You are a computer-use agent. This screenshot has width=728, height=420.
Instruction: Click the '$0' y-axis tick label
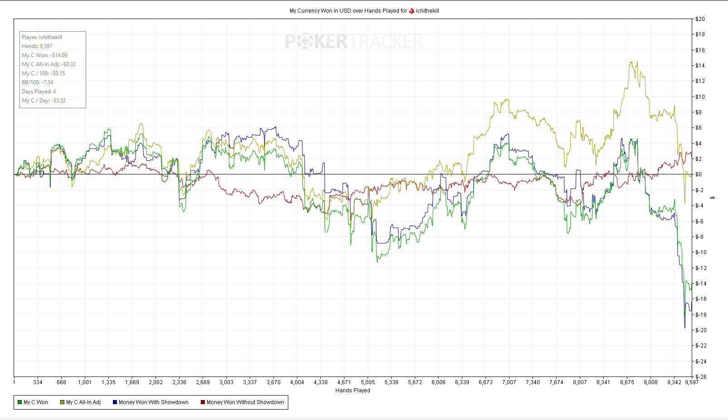[699, 174]
